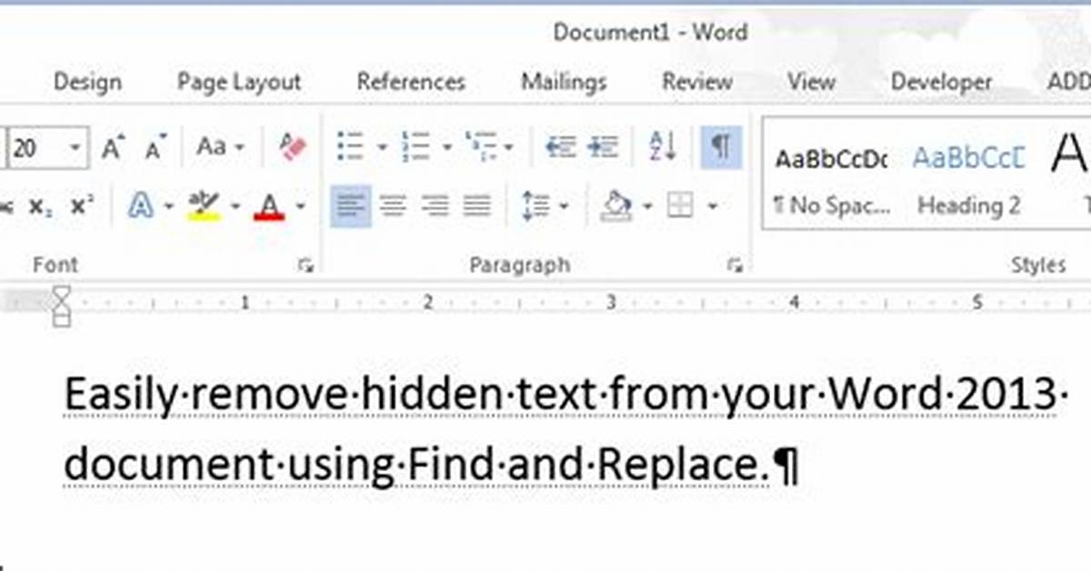Expand line spacing dropdown arrow
Screen dimensions: 1091x571
click(564, 207)
